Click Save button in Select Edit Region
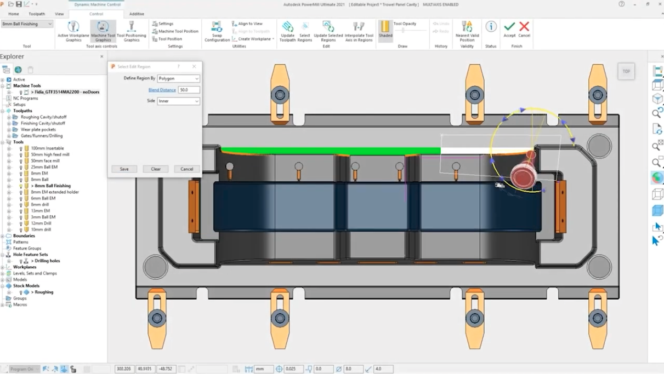664x374 pixels. pyautogui.click(x=124, y=169)
